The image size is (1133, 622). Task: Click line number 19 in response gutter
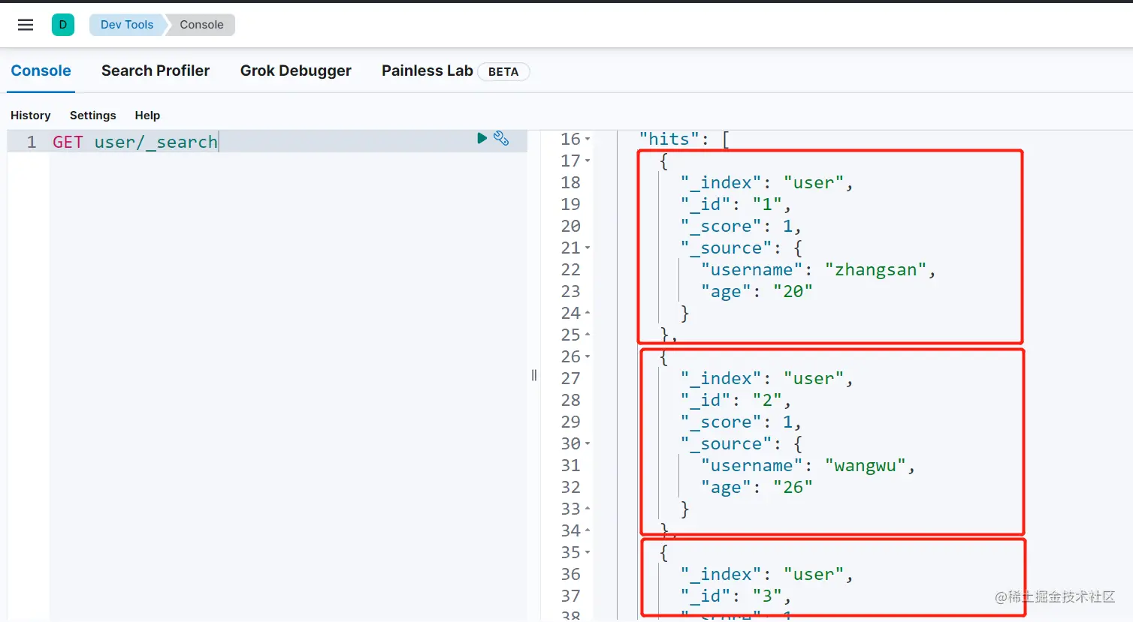pyautogui.click(x=571, y=205)
